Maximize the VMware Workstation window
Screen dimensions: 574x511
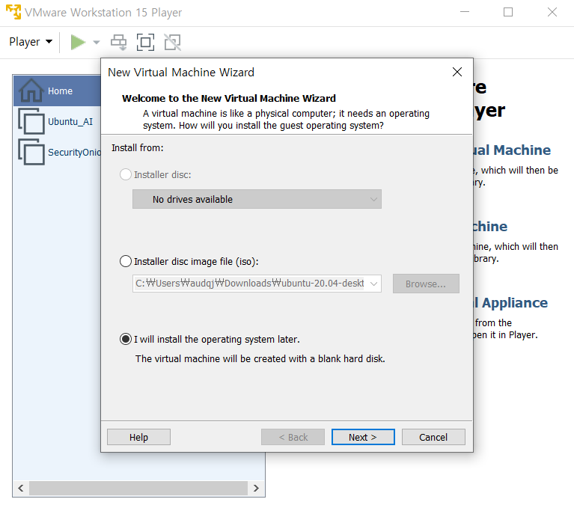click(x=508, y=12)
